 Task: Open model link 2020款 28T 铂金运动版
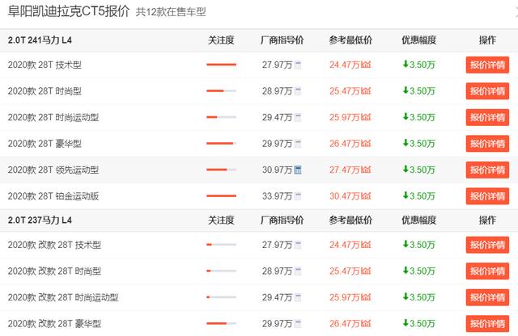(53, 196)
